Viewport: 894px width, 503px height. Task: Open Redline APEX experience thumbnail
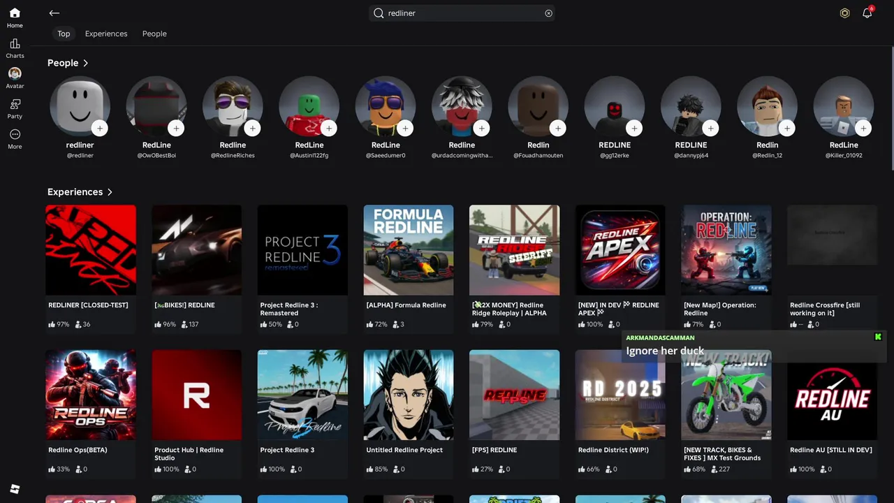(x=620, y=250)
